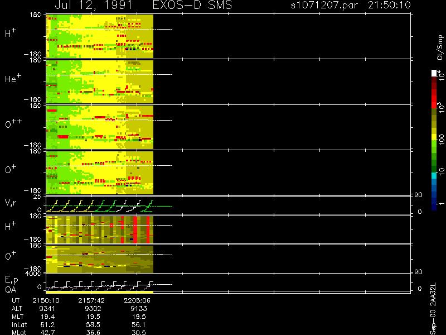
Task: Pick the bright yellow color bar segment
Action: 434,137
